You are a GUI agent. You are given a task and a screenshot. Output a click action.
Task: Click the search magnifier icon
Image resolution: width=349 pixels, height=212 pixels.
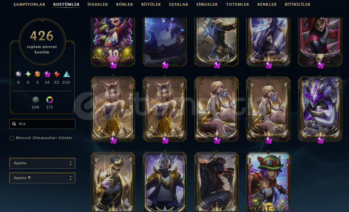pos(14,124)
